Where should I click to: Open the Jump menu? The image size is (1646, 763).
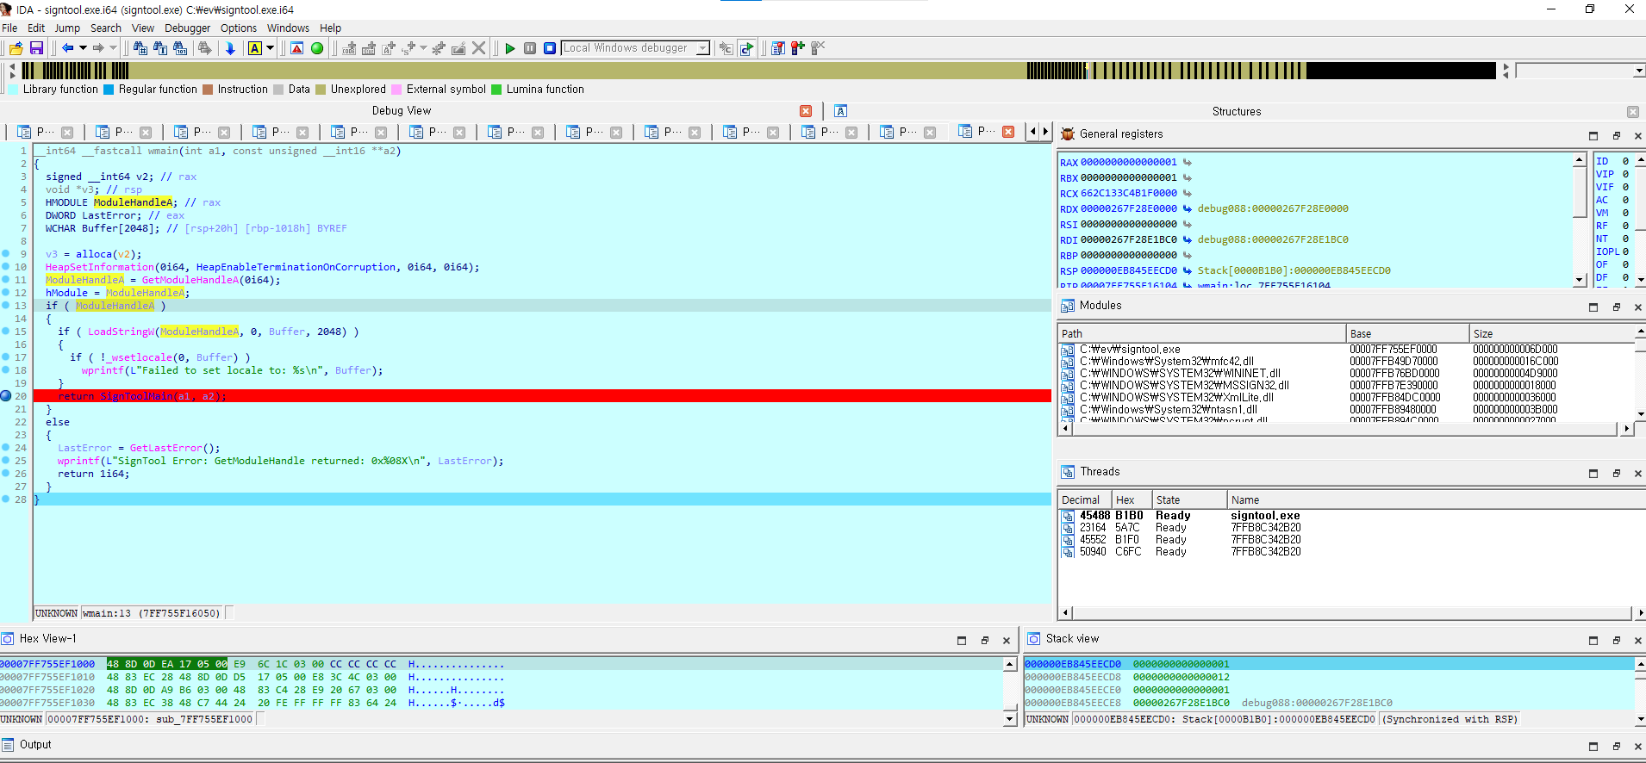67,28
